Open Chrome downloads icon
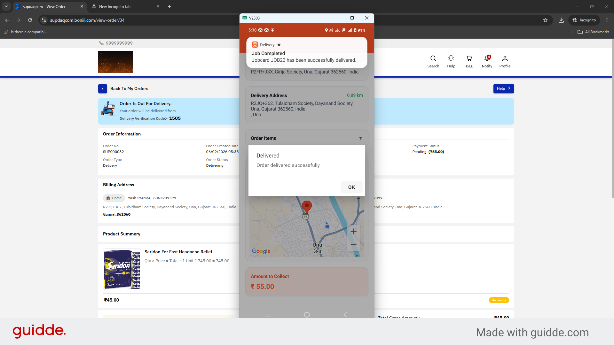614x345 pixels. tap(561, 20)
